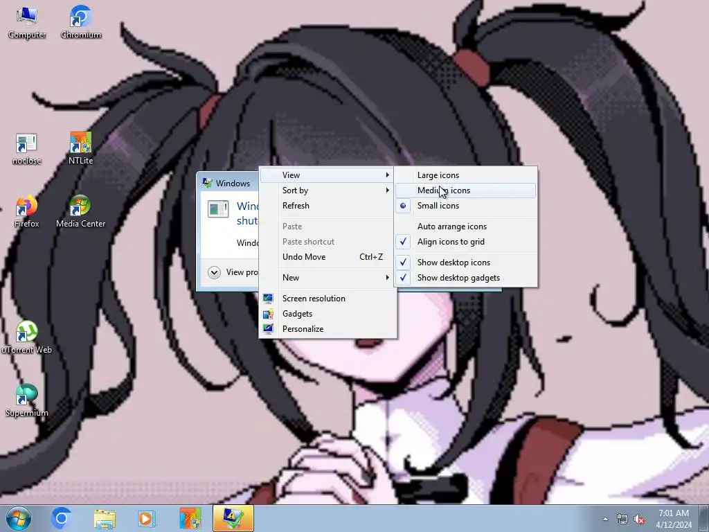Expand View problem details chevron
Viewport: 709px width, 532px height.
point(215,272)
